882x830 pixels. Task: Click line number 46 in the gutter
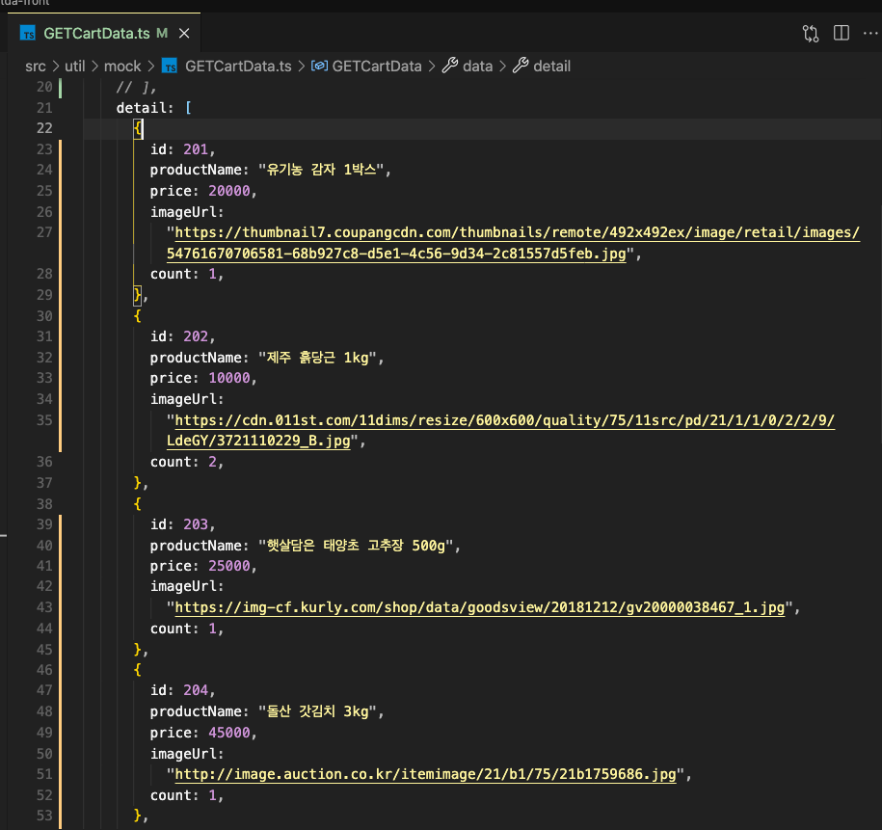coord(44,670)
